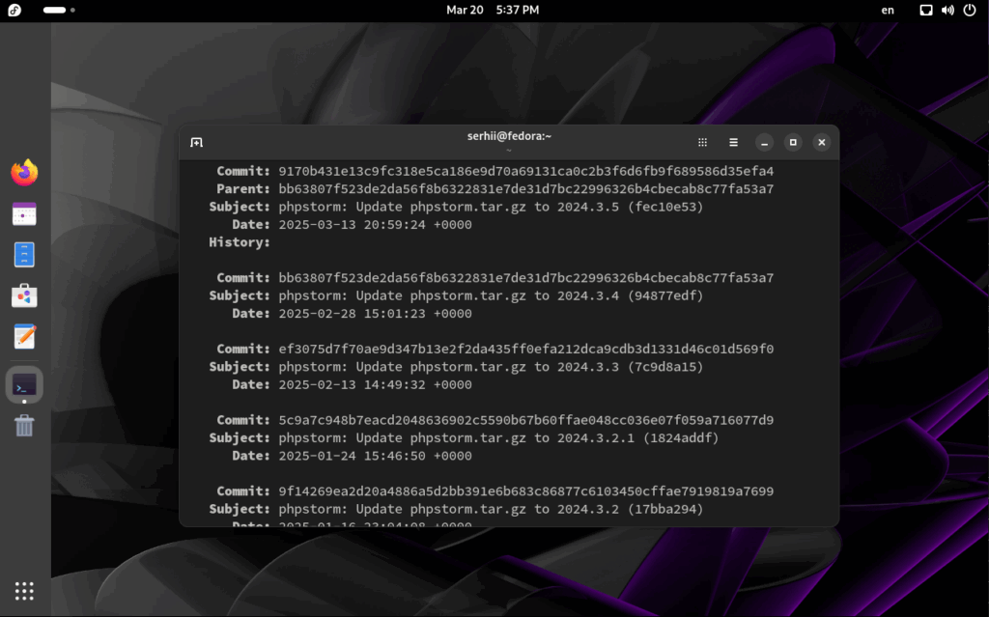The height and width of the screenshot is (617, 989).
Task: Launch the Text Editor from the dock
Action: 24,337
